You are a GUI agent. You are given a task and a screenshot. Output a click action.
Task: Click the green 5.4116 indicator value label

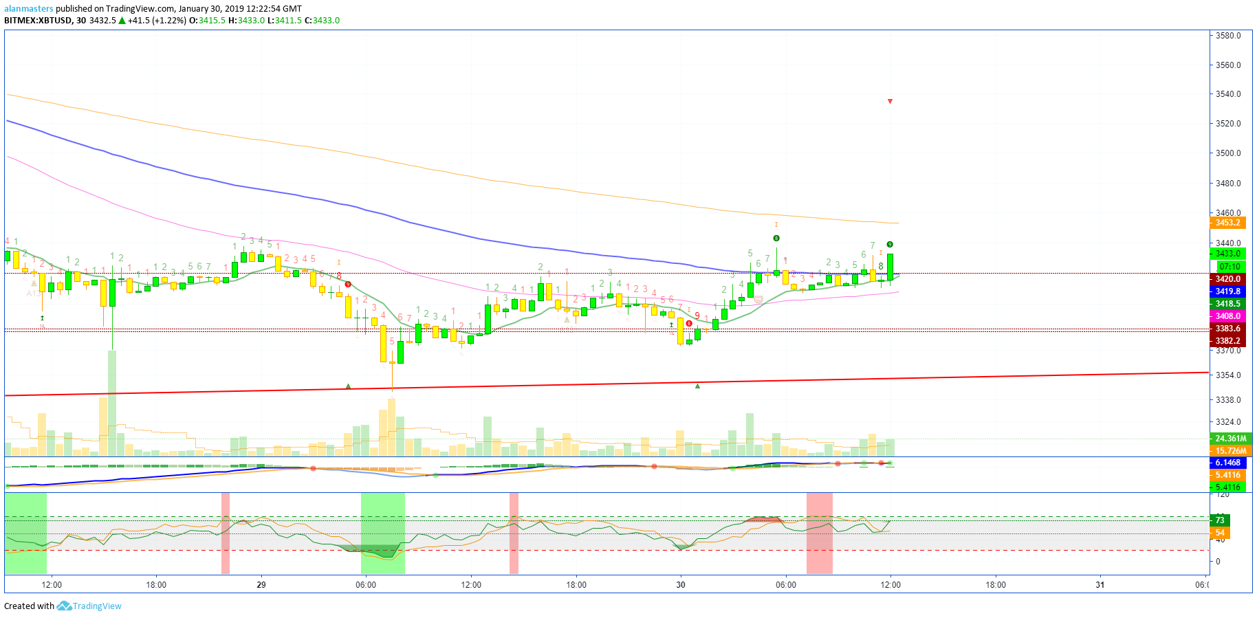(1227, 487)
